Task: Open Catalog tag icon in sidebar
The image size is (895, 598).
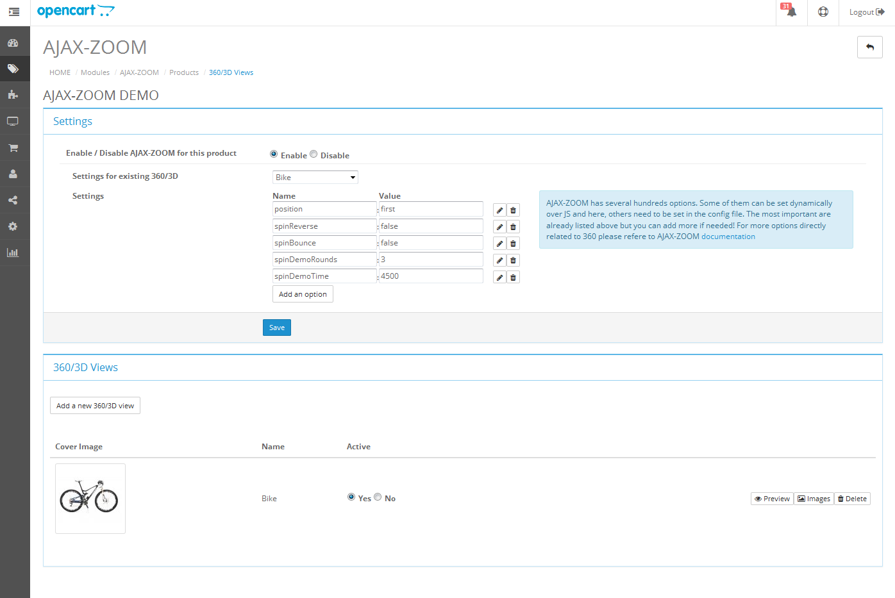Action: click(x=13, y=69)
